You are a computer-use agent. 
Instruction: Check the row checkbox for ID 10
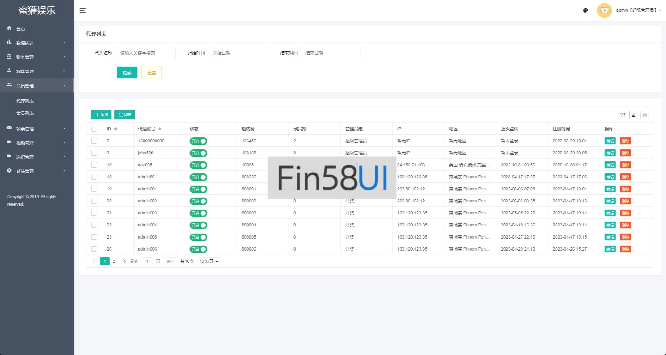94,165
